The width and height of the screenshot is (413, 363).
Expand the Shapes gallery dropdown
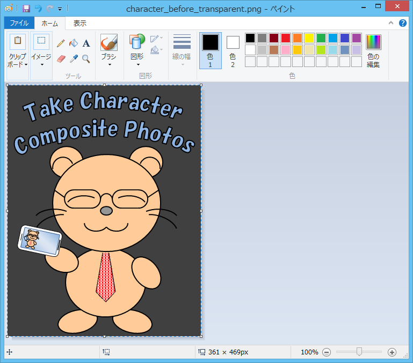click(x=137, y=60)
